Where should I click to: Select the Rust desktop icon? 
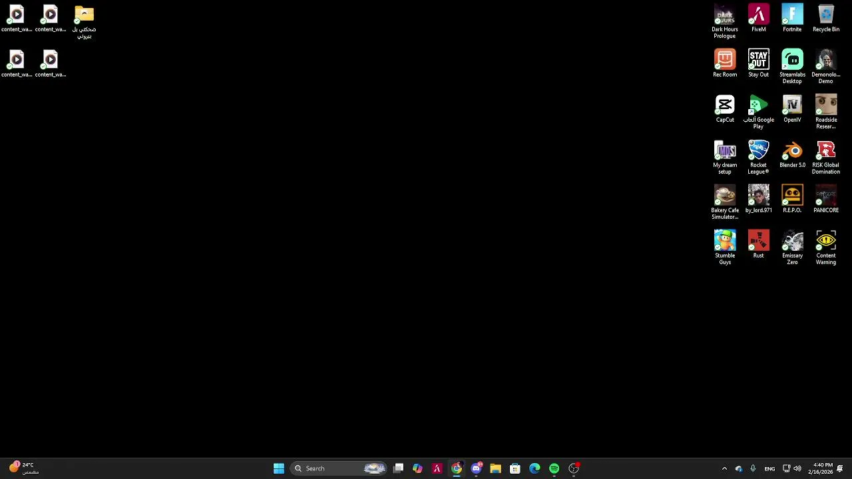(758, 245)
